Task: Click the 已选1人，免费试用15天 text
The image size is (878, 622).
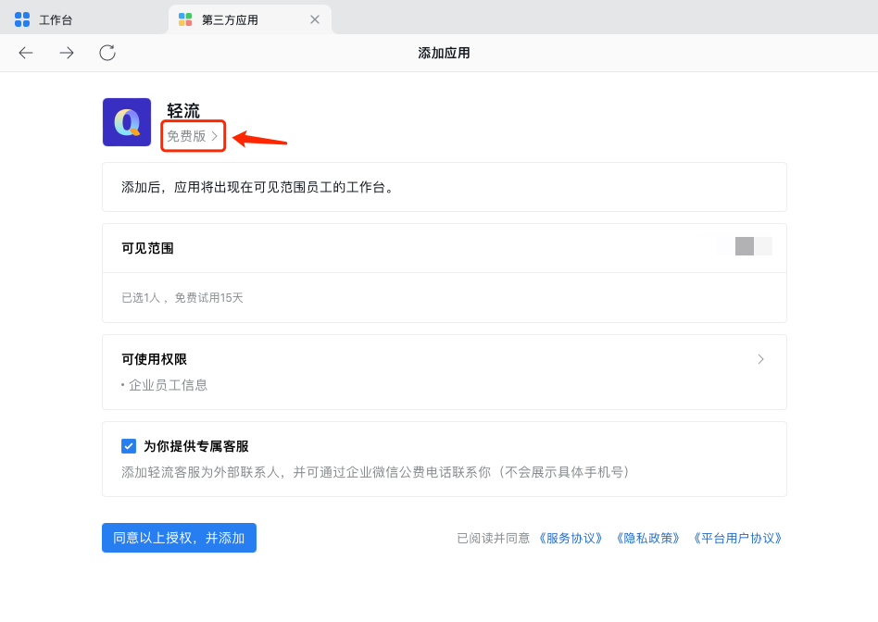Action: 182,298
